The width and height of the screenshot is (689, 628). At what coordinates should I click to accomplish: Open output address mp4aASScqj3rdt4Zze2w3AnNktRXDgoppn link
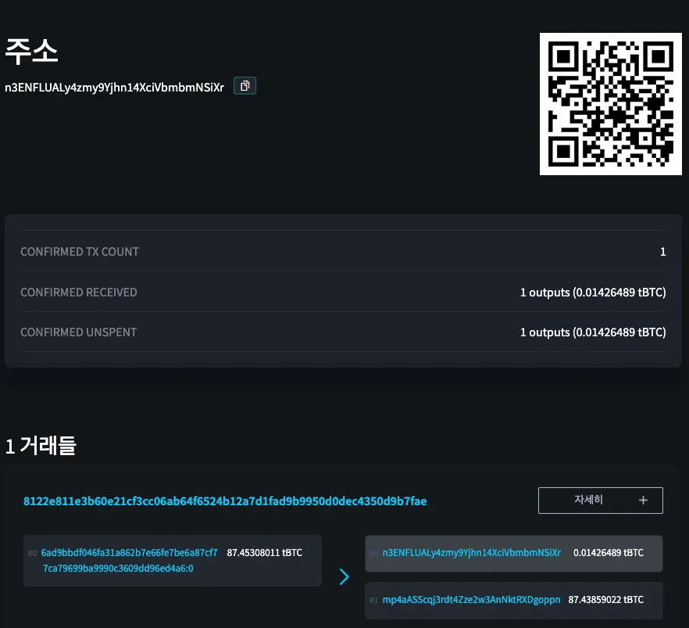[471, 599]
